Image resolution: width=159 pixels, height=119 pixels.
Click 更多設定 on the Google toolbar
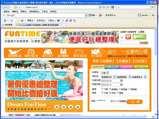110,15
